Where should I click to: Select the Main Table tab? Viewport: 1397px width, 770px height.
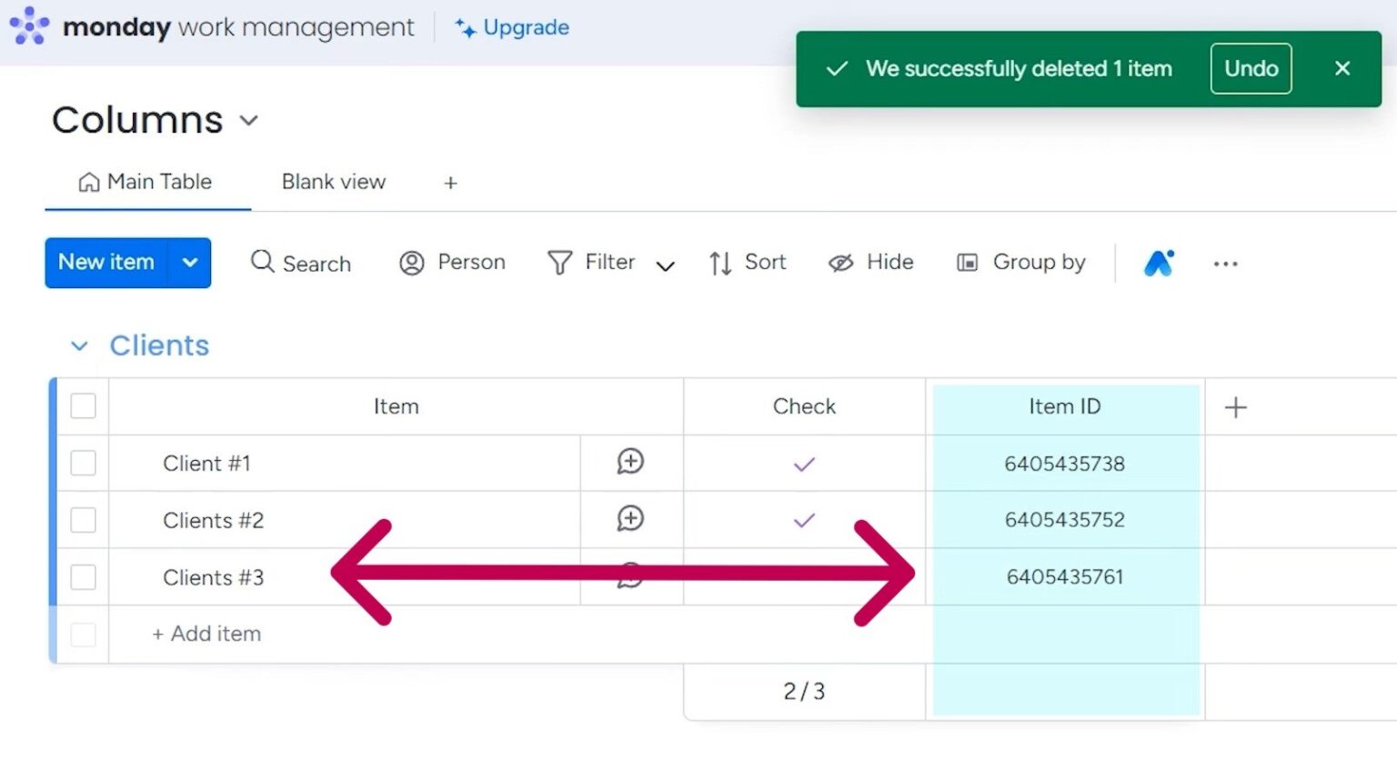point(146,182)
